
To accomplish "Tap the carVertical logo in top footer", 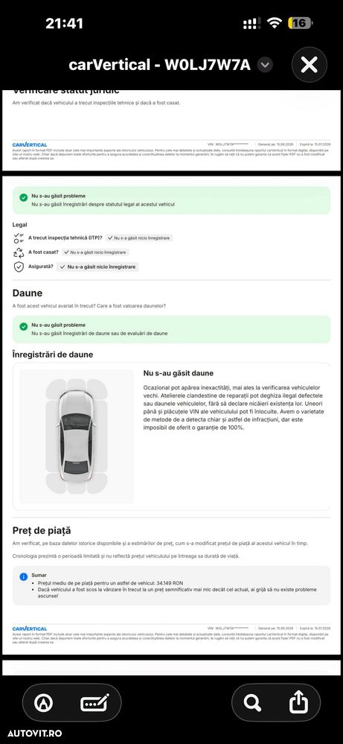I will click(x=29, y=144).
